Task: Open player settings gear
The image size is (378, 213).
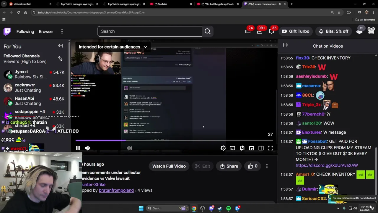Action: coord(223,148)
